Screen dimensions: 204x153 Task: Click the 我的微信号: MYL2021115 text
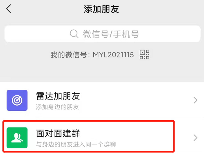point(92,55)
